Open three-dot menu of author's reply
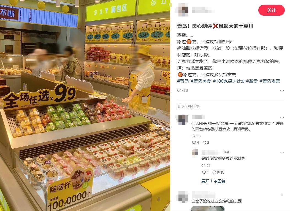The image size is (290, 211). tap(282, 152)
